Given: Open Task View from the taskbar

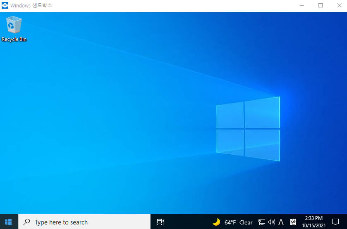Looking at the screenshot, I should tap(160, 222).
